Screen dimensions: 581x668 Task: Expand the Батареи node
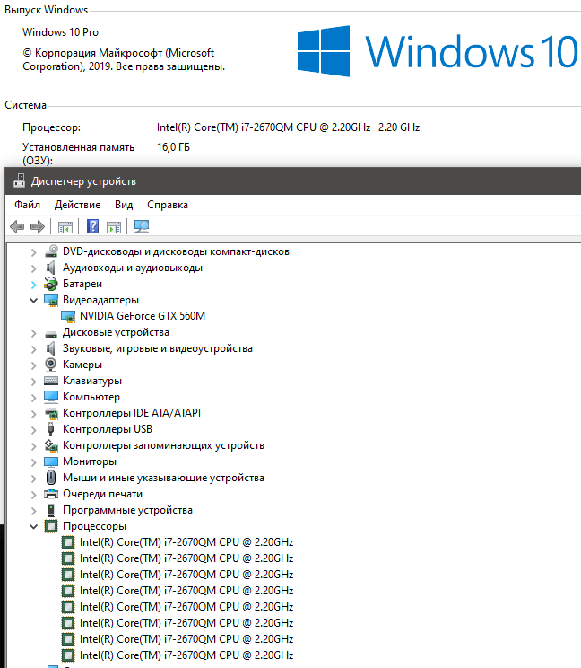click(33, 285)
